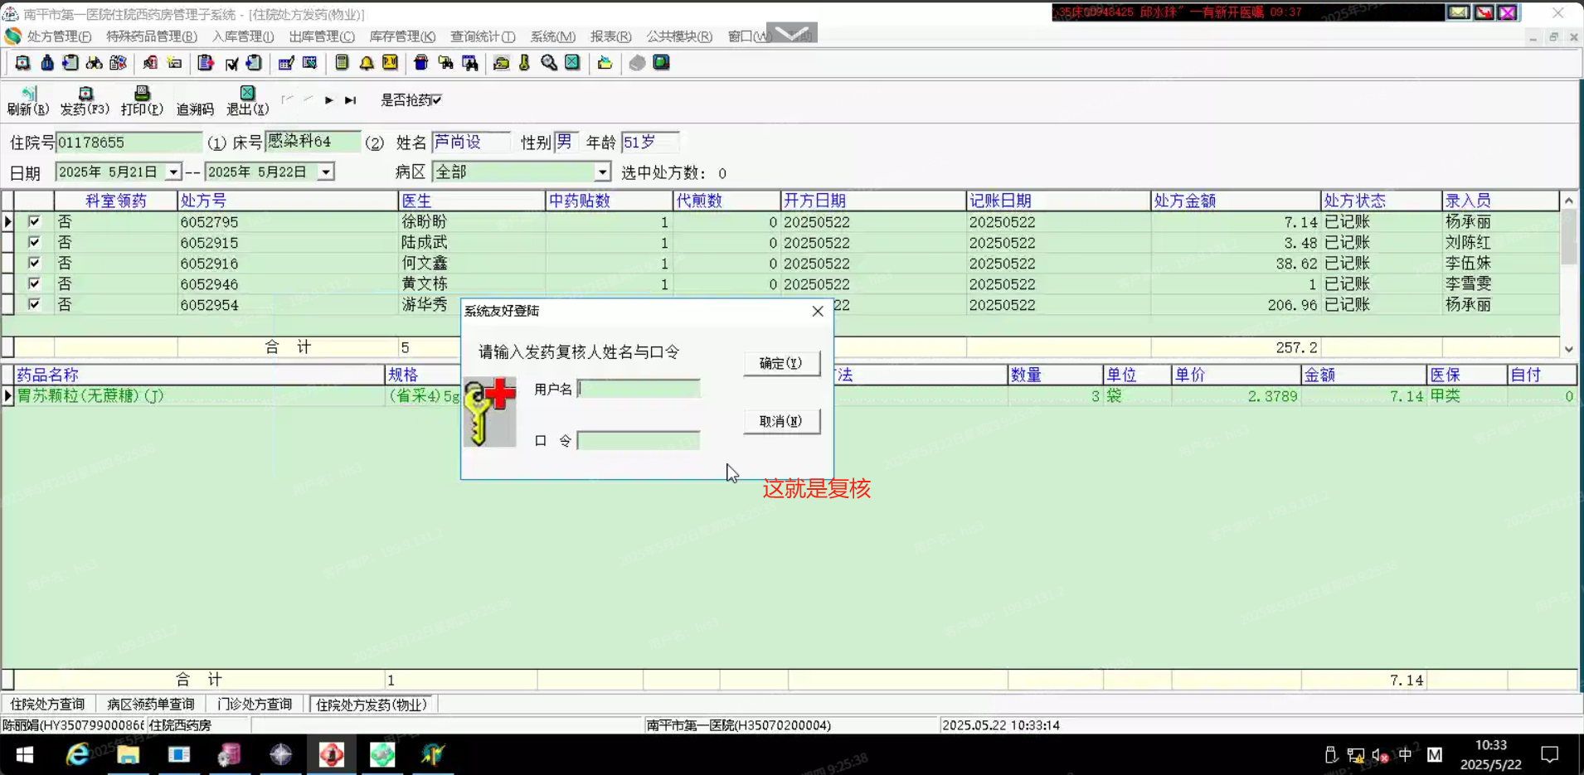Click the Print 打印(P) toolbar button
1584x775 pixels.
click(x=142, y=100)
